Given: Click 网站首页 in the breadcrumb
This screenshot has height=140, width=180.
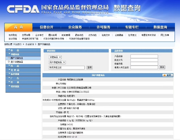Looking at the screenshot, I should click(x=17, y=44).
